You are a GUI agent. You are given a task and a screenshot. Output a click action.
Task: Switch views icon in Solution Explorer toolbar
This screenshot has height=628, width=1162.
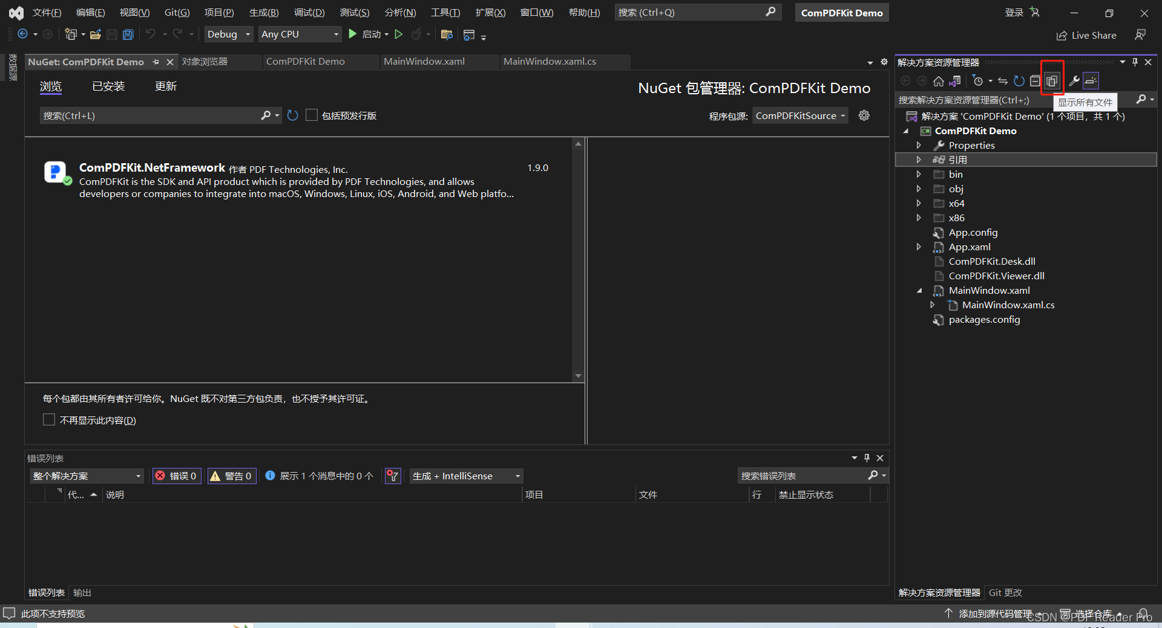point(955,81)
